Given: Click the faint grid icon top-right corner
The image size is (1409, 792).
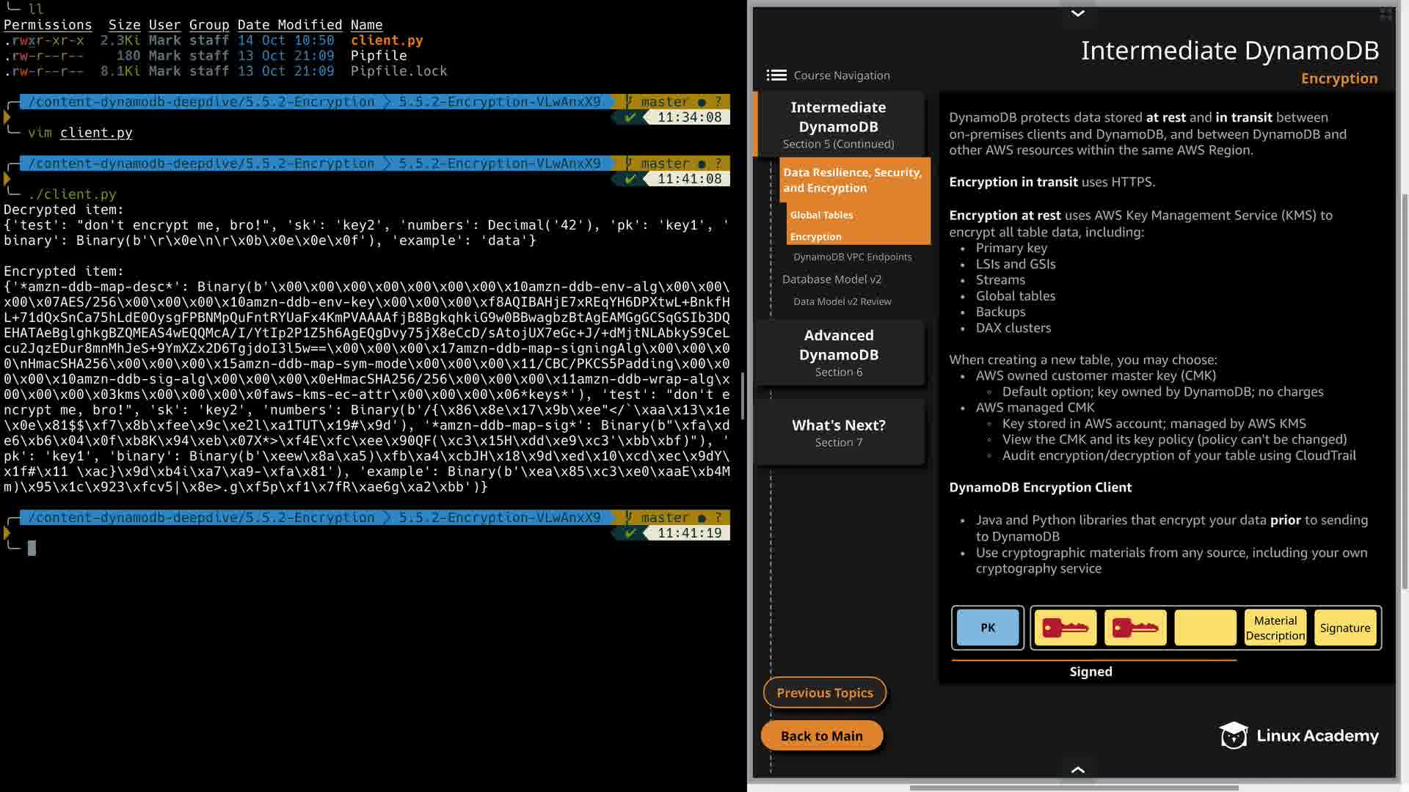Looking at the screenshot, I should click(x=1386, y=14).
